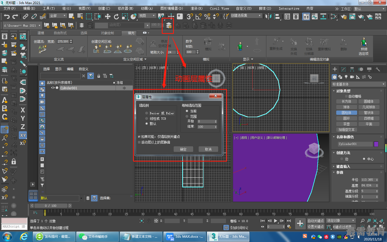Activate the Select and Move tool
The width and height of the screenshot is (387, 242).
108,17
